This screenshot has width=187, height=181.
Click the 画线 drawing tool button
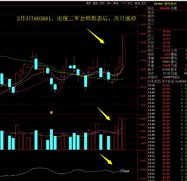[116, 3]
